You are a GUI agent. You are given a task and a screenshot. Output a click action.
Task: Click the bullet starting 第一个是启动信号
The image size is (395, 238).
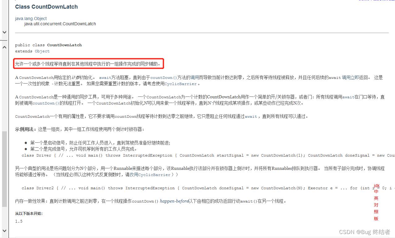click(x=100, y=143)
